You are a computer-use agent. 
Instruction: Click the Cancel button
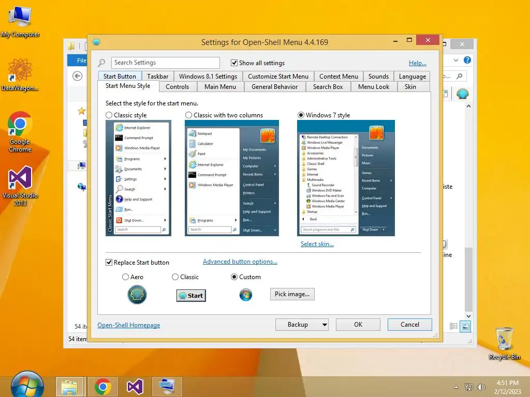coord(410,325)
